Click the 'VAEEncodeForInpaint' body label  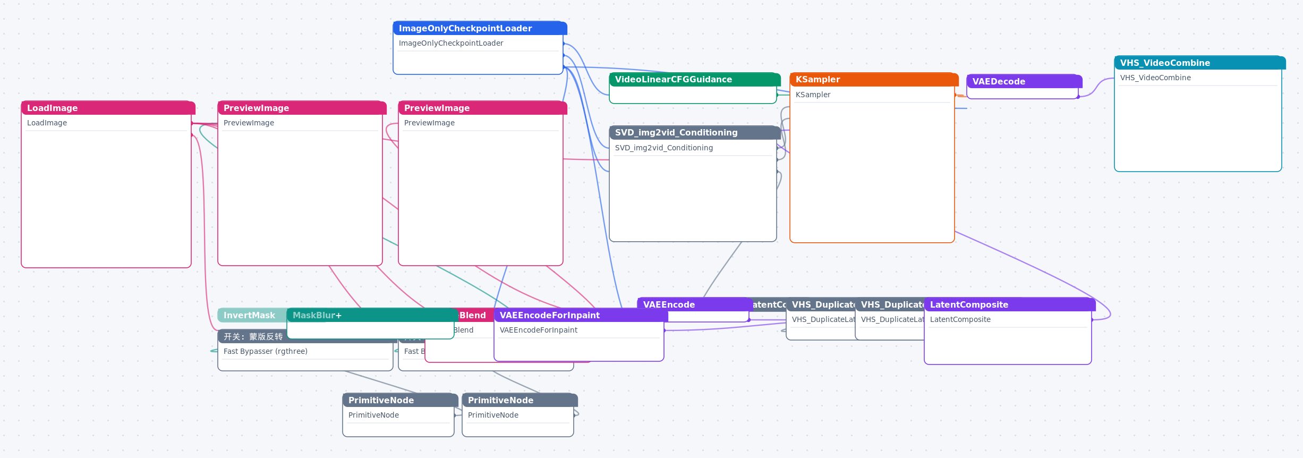tap(539, 330)
